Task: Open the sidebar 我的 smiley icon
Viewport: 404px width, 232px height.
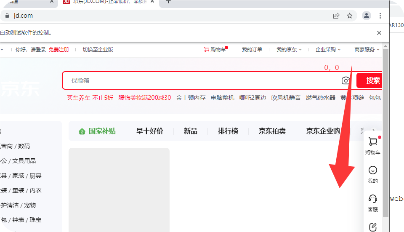Action: point(372,170)
